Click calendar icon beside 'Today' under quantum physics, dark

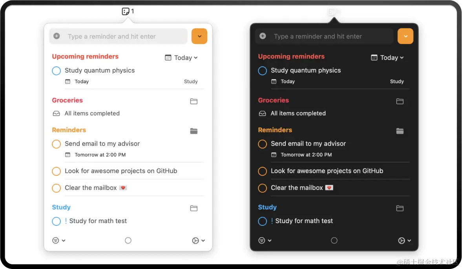(274, 82)
